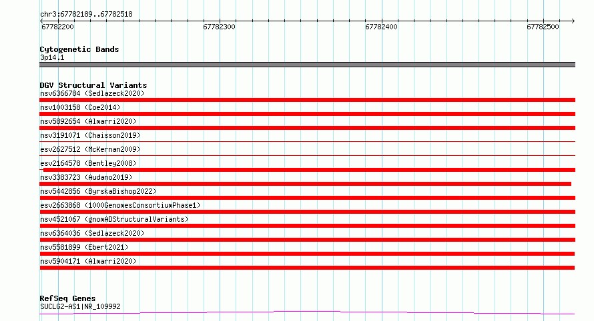Click red bar under nsv5581899 label

point(307,254)
